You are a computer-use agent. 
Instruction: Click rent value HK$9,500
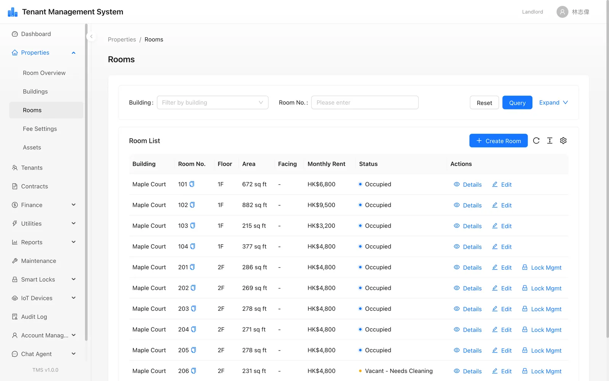point(321,205)
